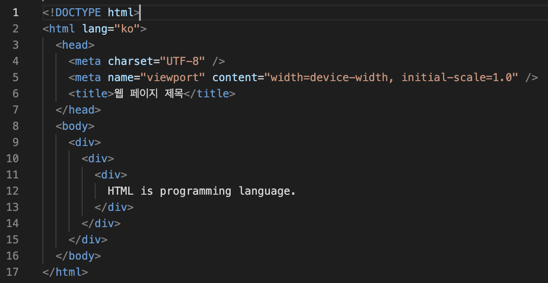Click the "width=device-width, initial-scale=1.0" content string

(x=392, y=78)
